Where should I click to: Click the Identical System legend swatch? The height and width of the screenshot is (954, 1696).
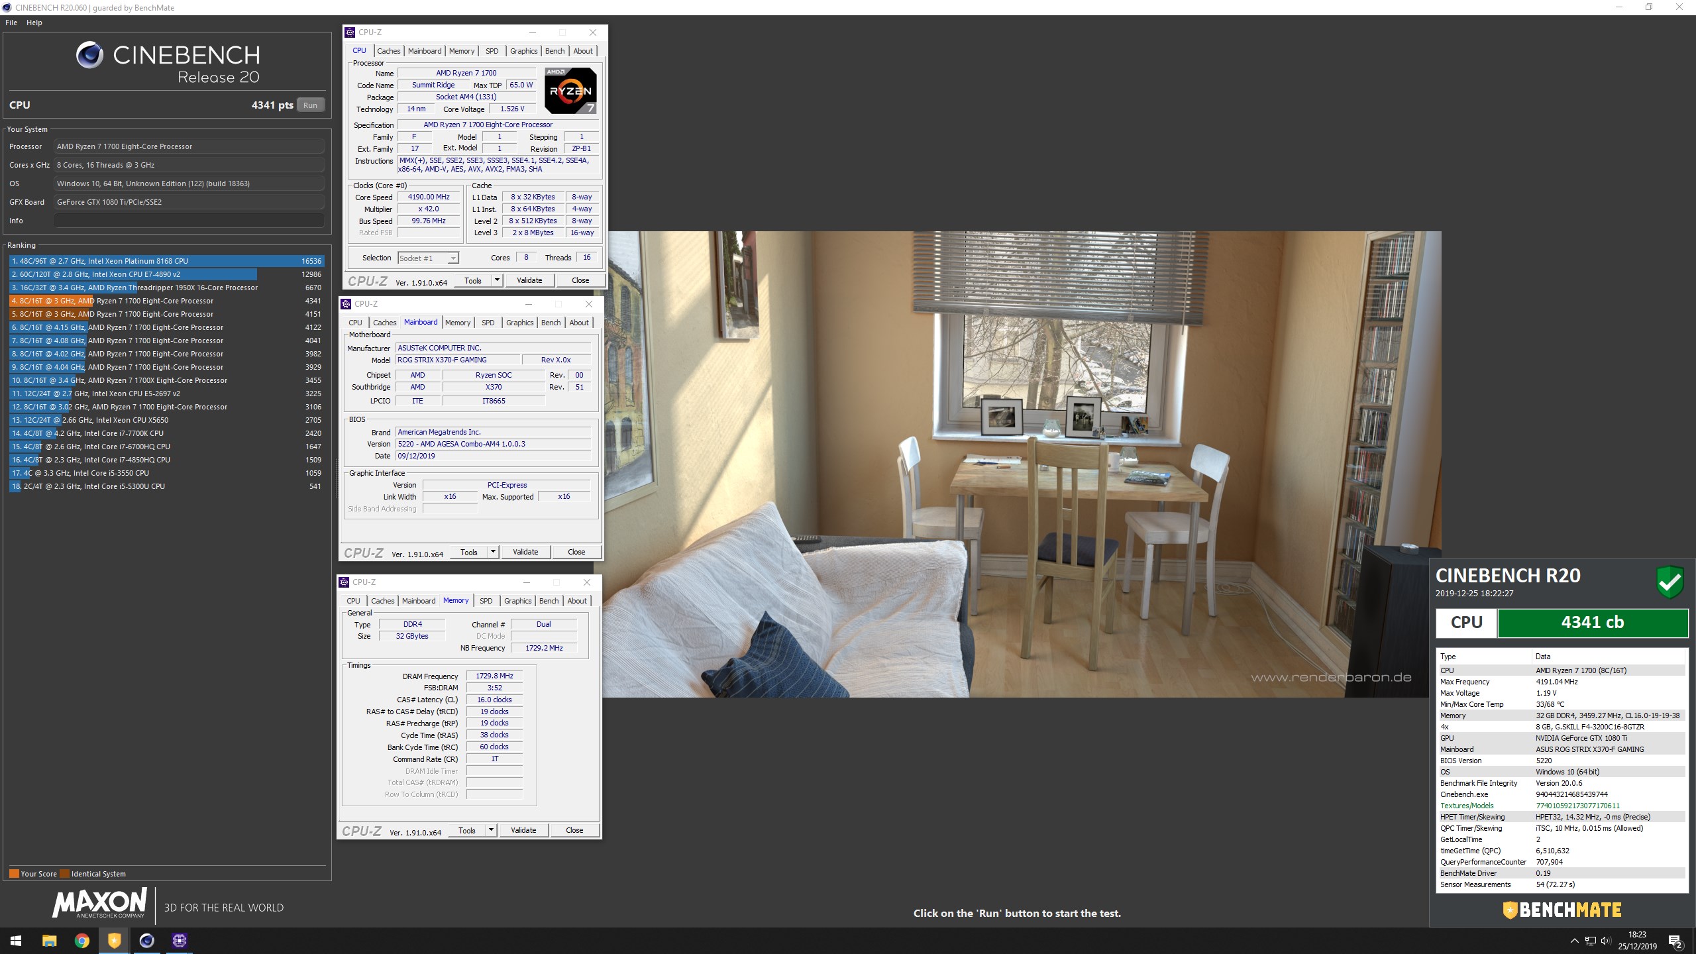pos(64,873)
